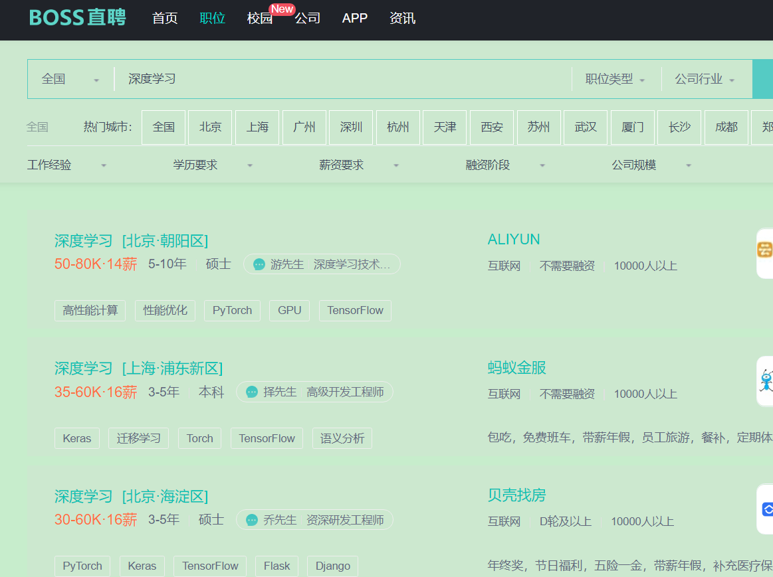
Task: Open the 深度学习 [北京·朝阳区] job posting
Action: click(131, 241)
